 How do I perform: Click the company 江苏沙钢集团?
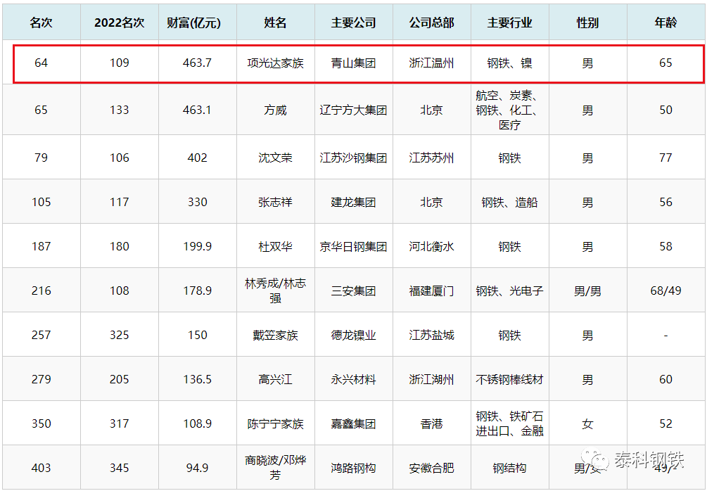353,158
